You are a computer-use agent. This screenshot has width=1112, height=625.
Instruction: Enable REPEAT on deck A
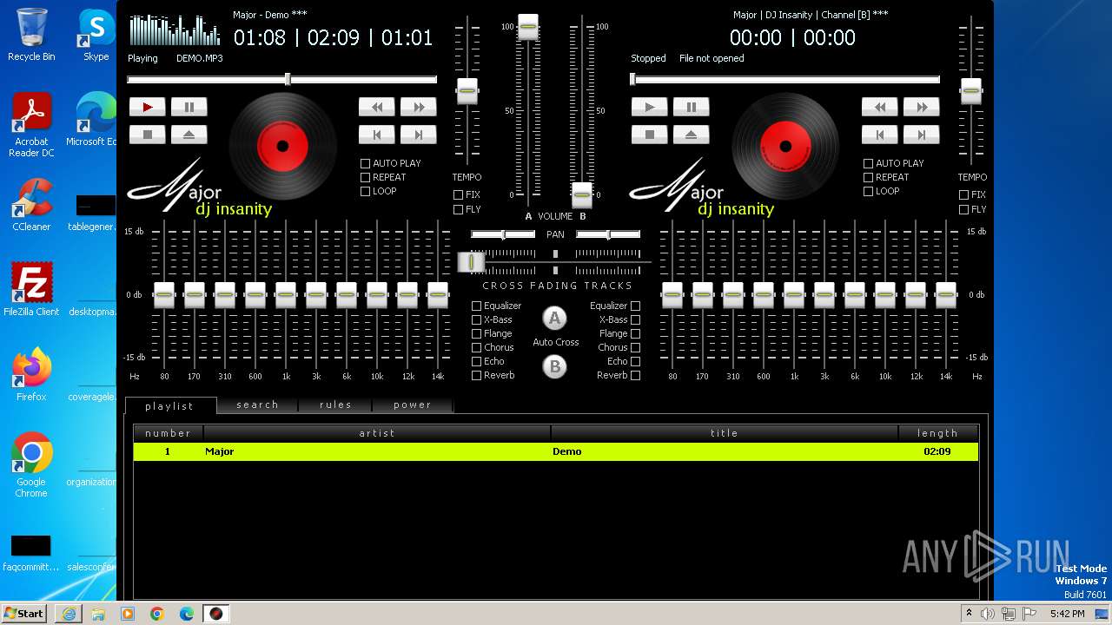click(366, 177)
